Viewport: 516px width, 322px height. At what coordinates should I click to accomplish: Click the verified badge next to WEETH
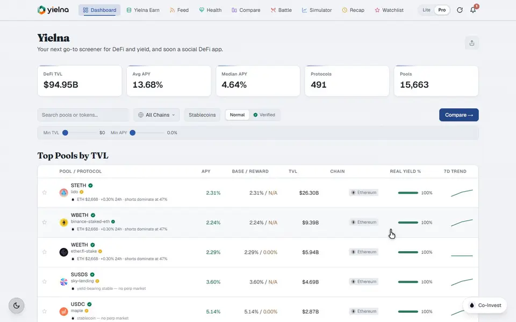coord(92,245)
